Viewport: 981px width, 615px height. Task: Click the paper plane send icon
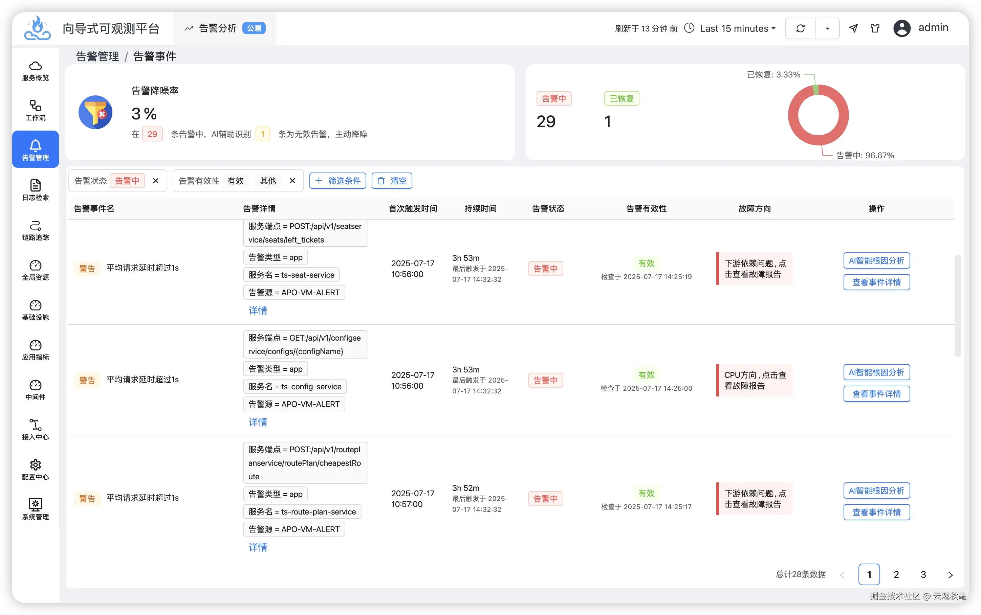click(x=853, y=28)
